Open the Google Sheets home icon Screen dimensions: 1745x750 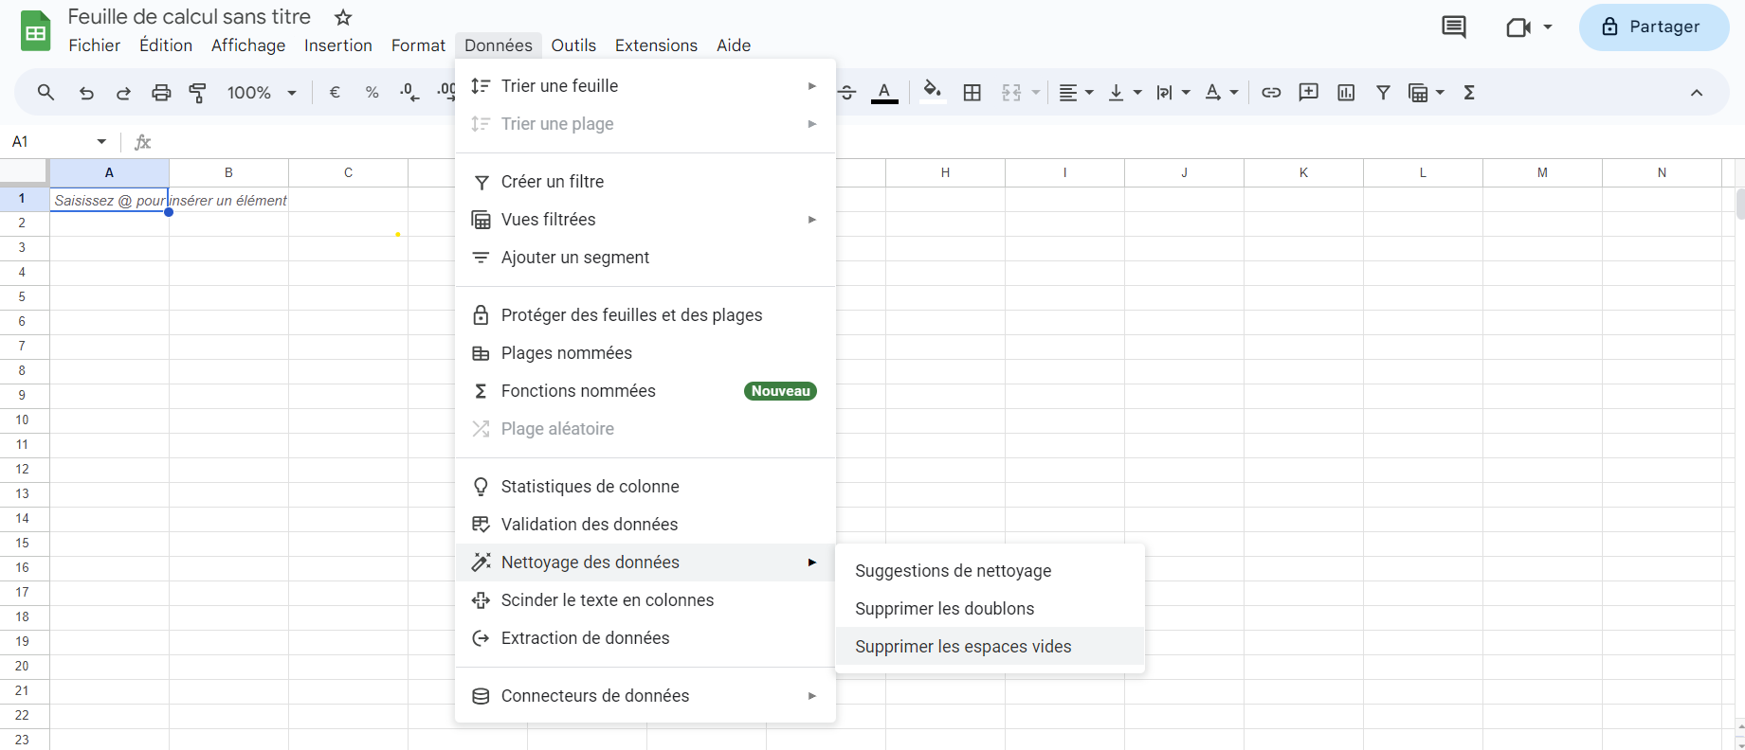[x=36, y=31]
